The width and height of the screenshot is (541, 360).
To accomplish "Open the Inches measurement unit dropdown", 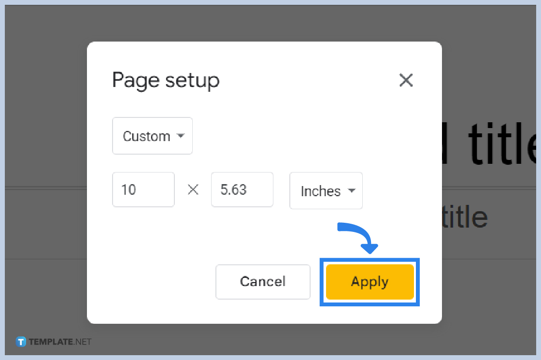I will 326,191.
